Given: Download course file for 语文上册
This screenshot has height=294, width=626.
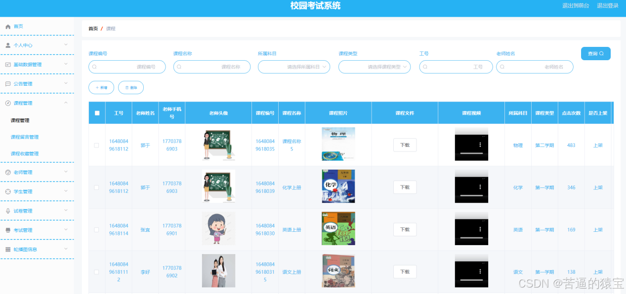Looking at the screenshot, I should click(x=405, y=272).
